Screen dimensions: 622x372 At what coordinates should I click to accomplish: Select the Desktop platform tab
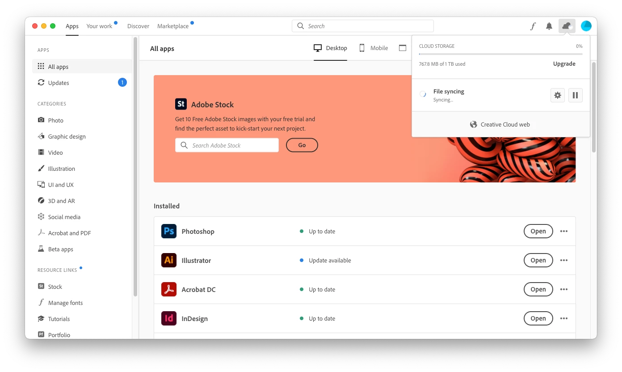tap(330, 48)
